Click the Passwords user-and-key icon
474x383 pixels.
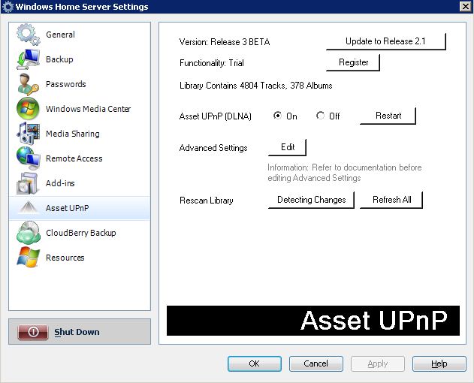click(x=28, y=84)
